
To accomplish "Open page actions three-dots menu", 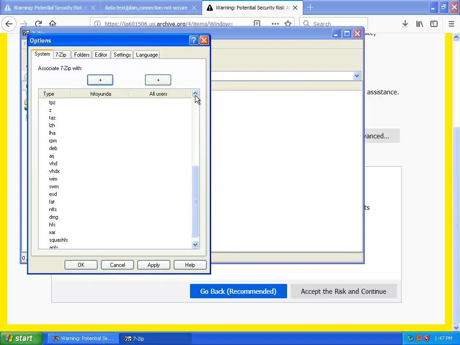I will pos(275,24).
